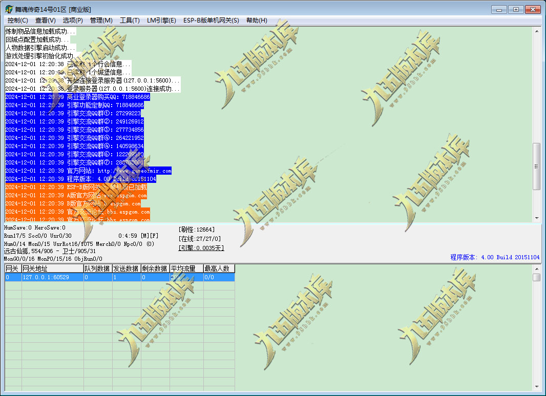Click log pane scroll up arrow
Viewport: 546px width, 396px height.
point(537,31)
